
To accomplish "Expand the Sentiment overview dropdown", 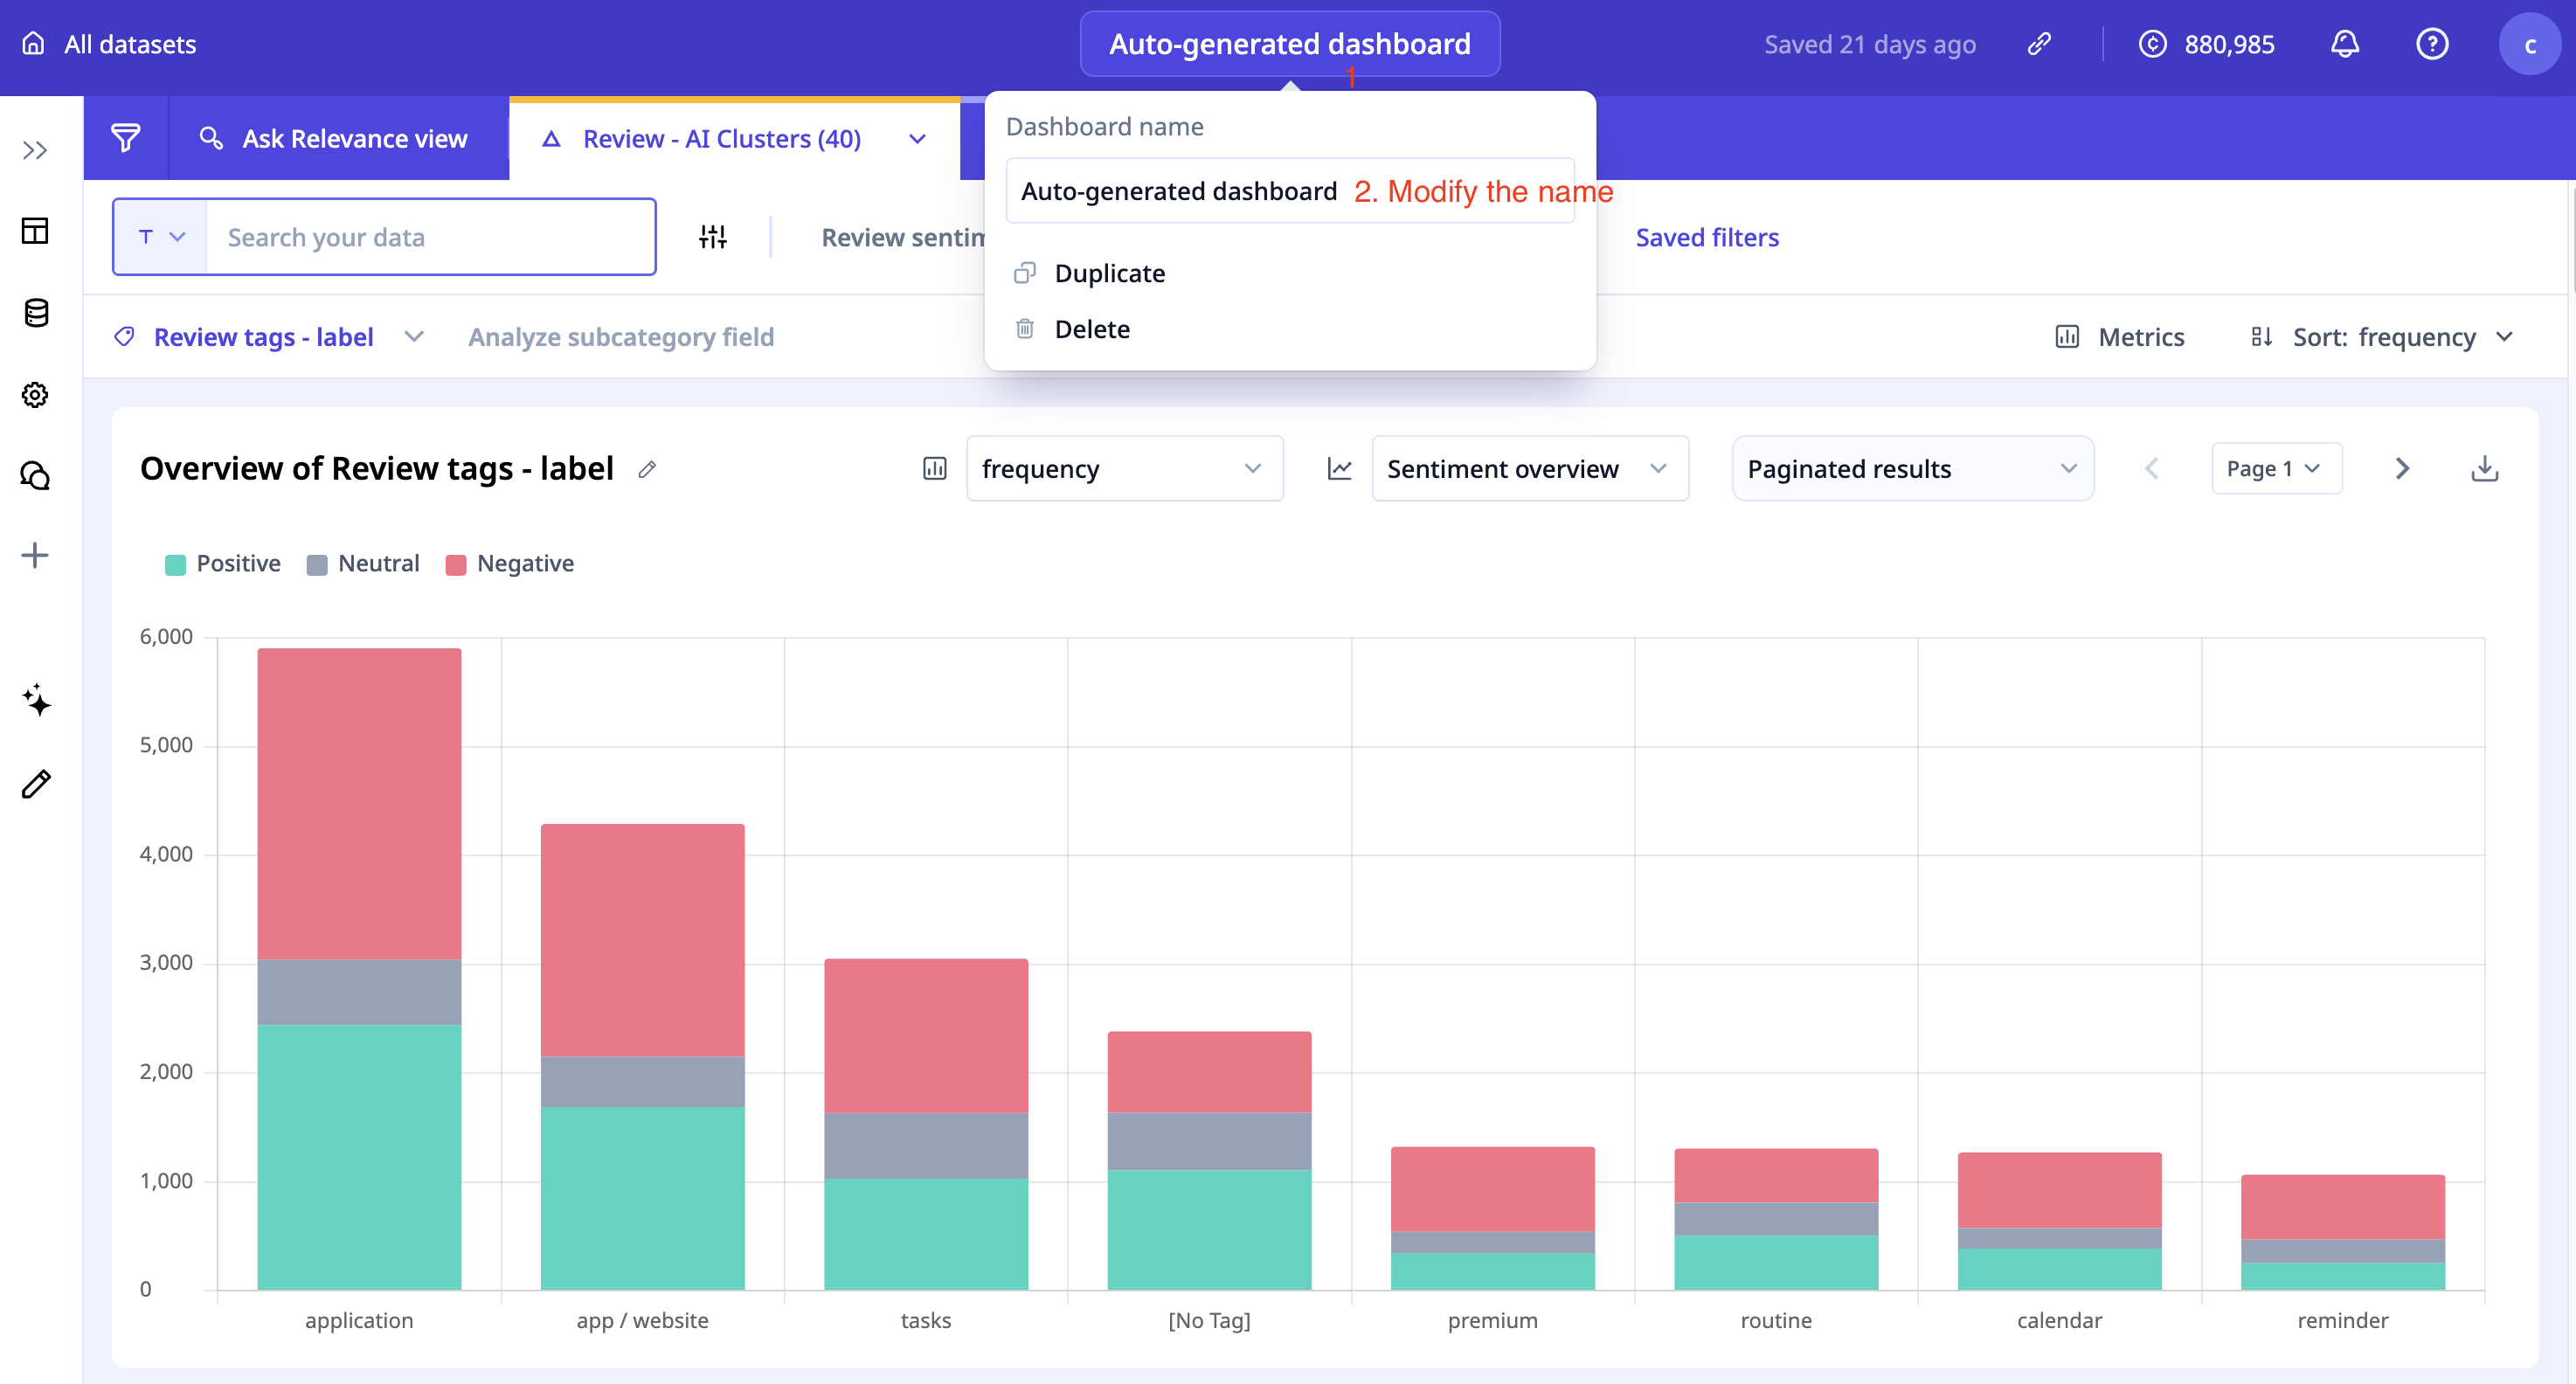I will point(1529,468).
